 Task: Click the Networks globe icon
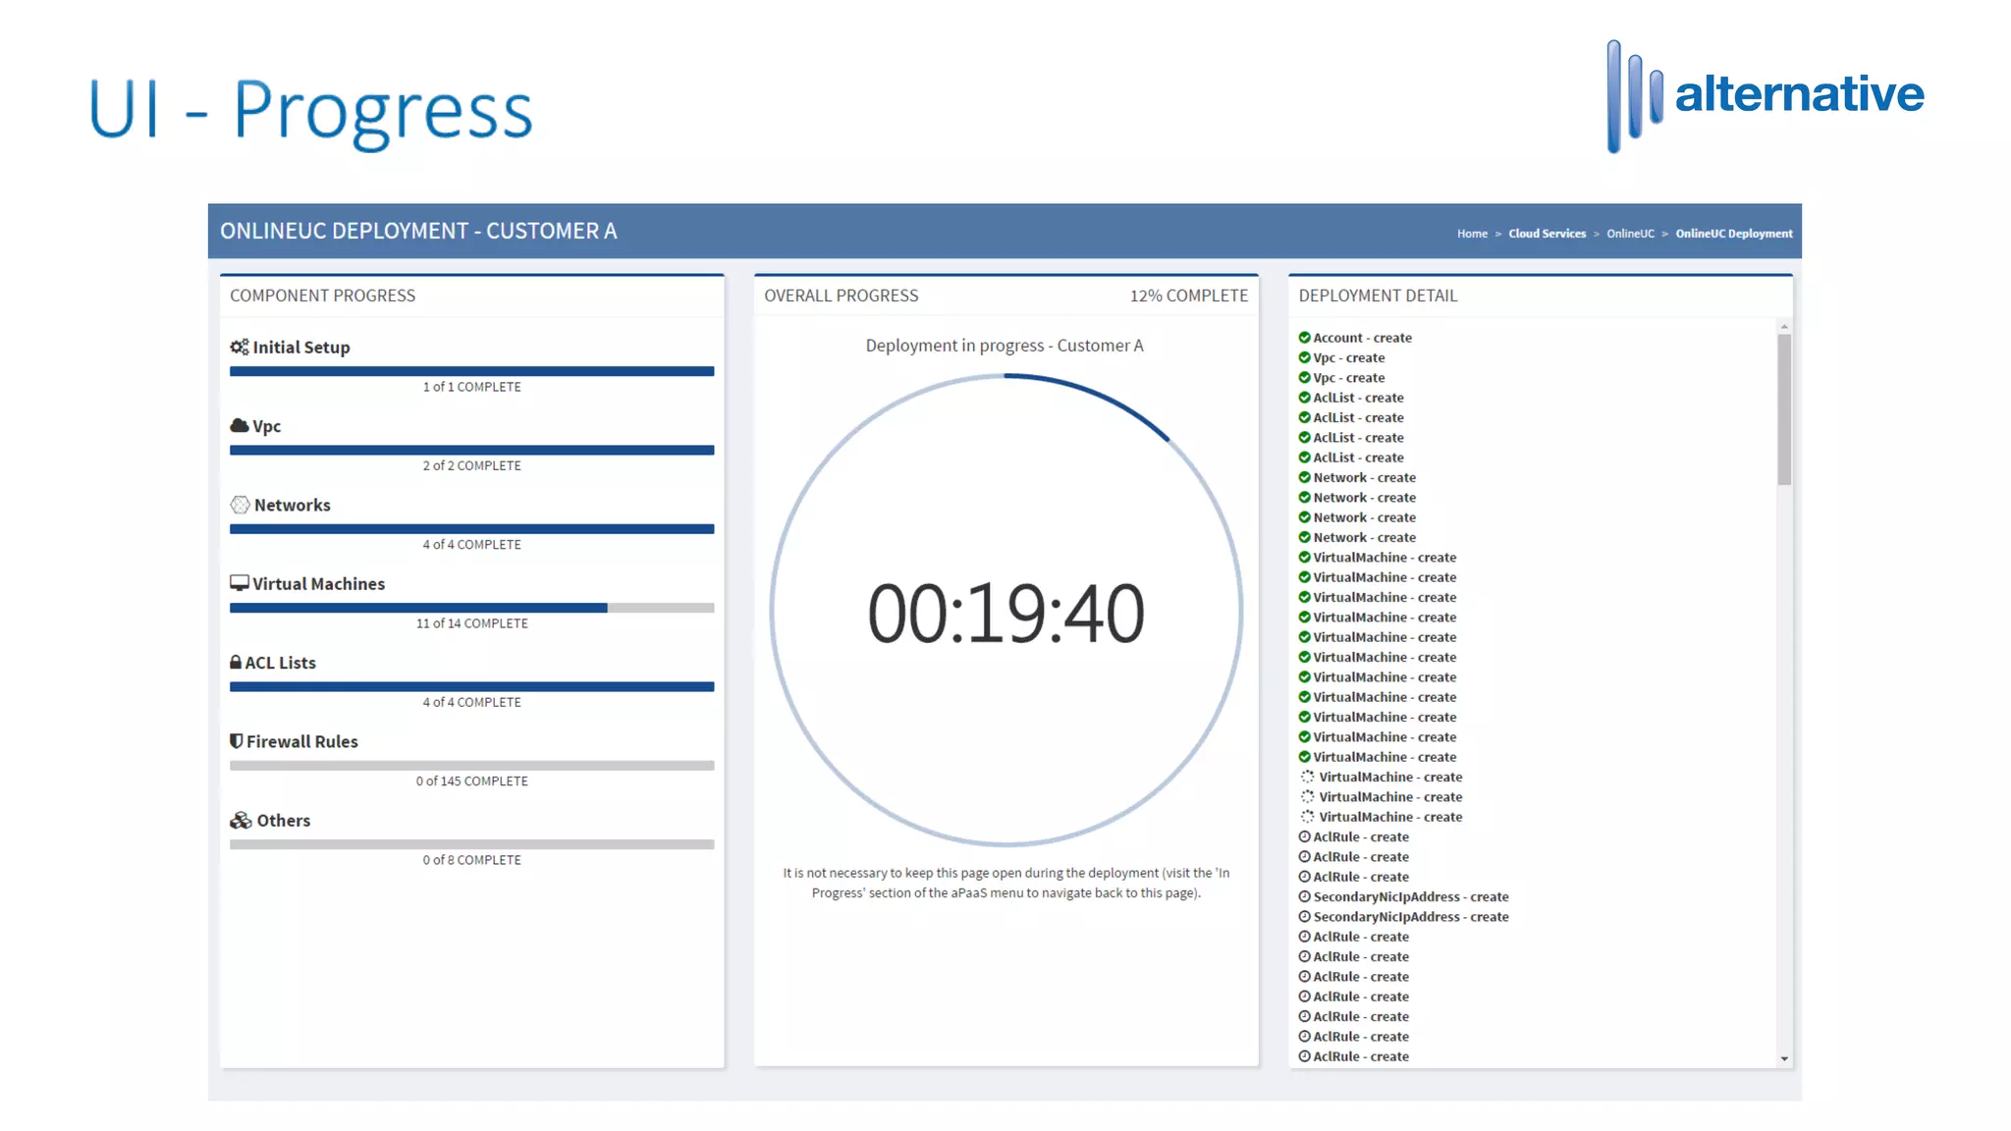(240, 505)
